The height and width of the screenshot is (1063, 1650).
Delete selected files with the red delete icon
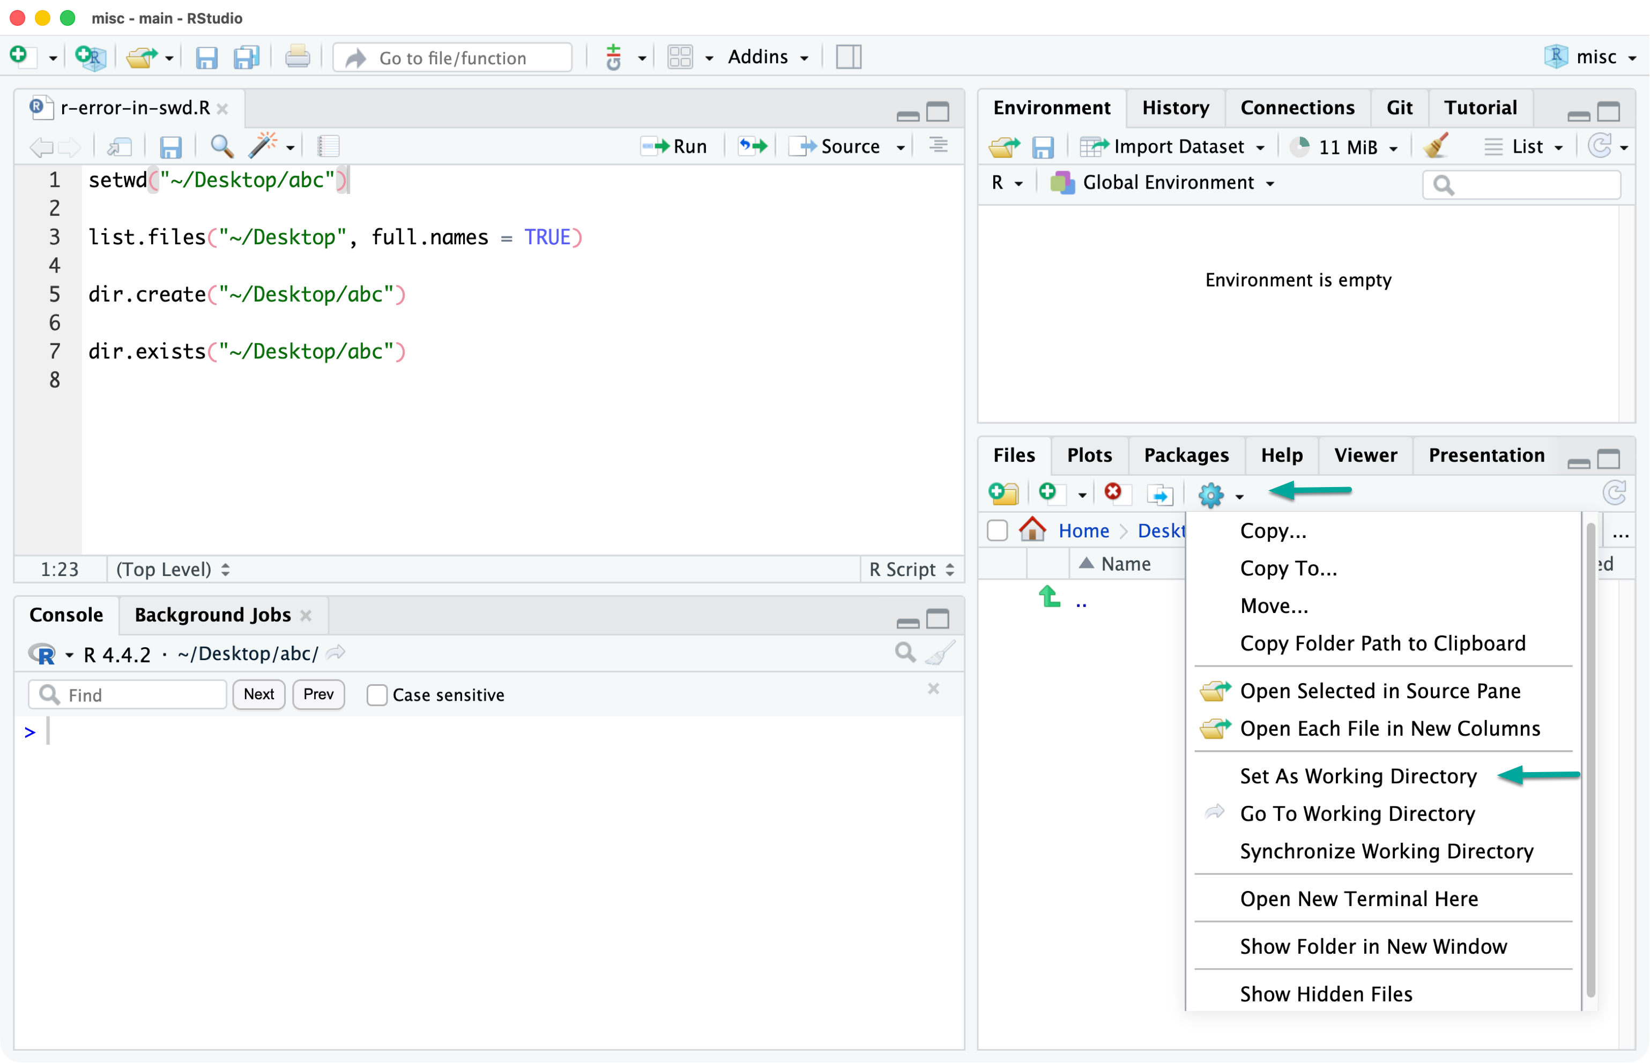pyautogui.click(x=1113, y=493)
